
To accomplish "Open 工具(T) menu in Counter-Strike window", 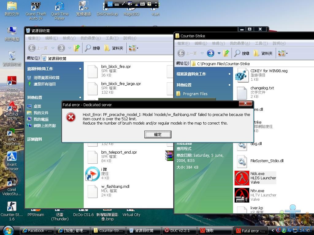I will (x=262, y=43).
